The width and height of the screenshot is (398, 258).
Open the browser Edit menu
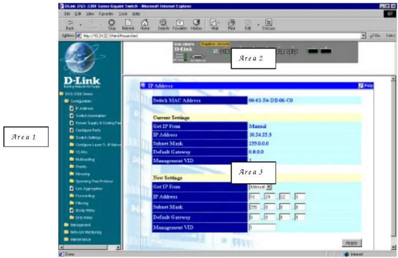(x=78, y=14)
